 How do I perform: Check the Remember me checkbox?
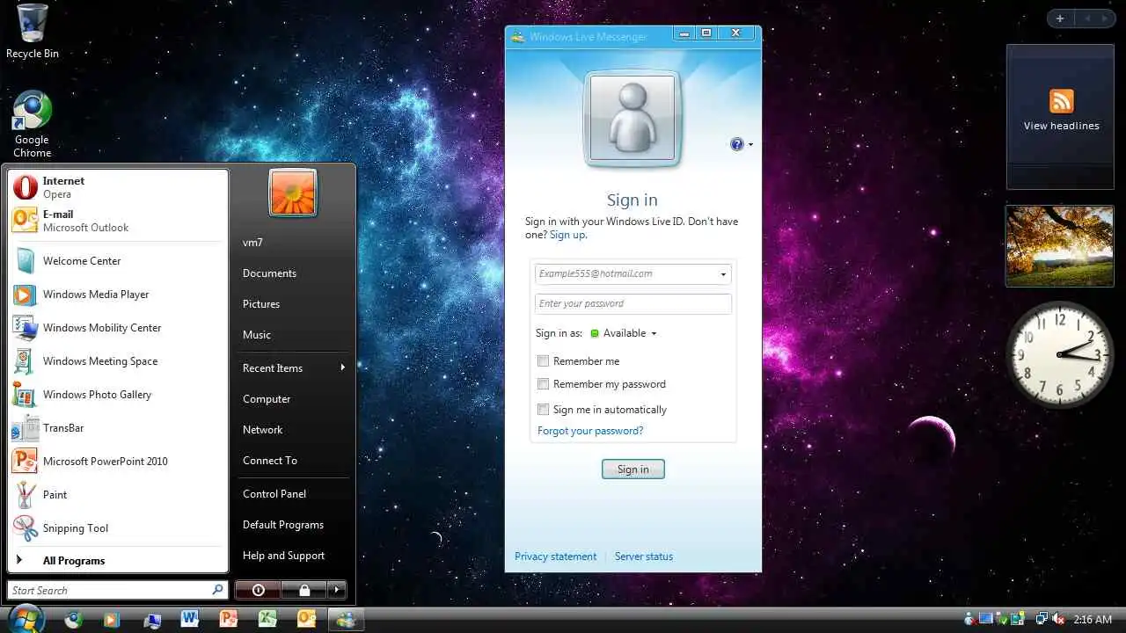(x=543, y=360)
